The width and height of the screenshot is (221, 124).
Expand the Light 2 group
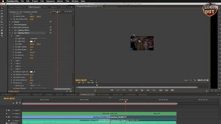12,61
